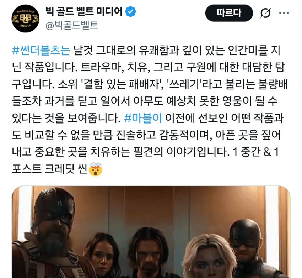Open the three-dot more options menu
This screenshot has width=302, height=278.
(x=284, y=13)
